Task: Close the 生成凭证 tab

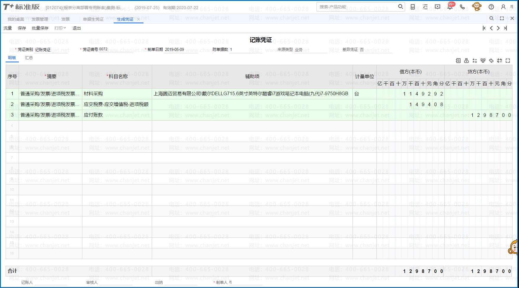Action: tap(138, 19)
